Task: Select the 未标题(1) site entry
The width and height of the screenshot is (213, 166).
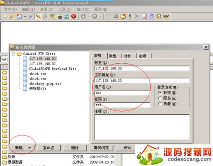Action: point(38,89)
